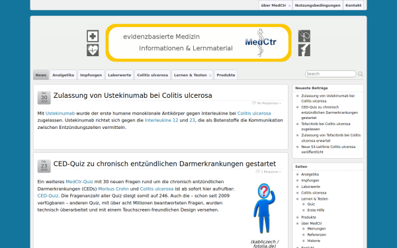Select the Laborwerte tab

[119, 75]
